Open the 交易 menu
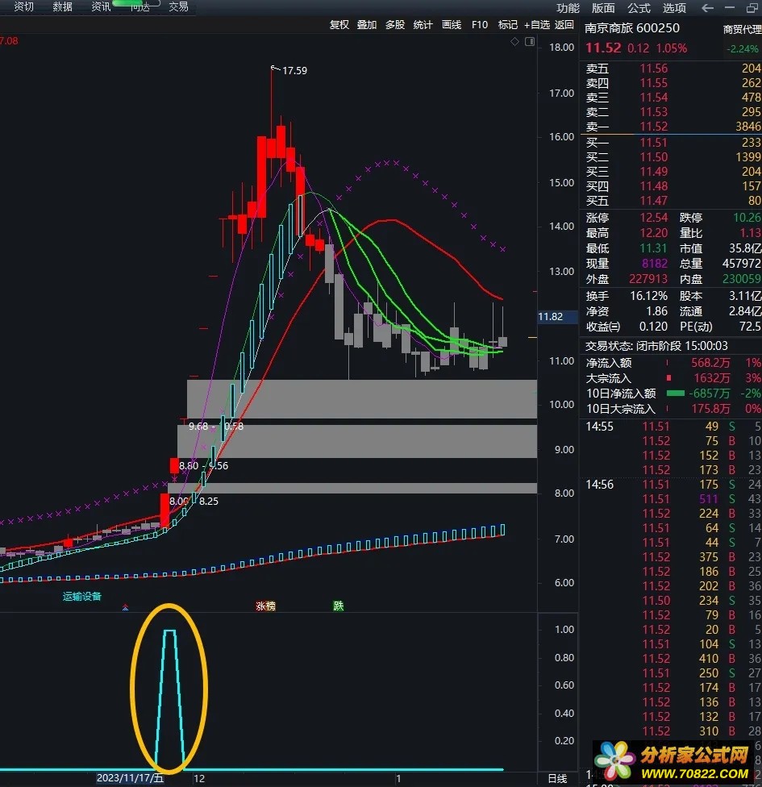762x787 pixels. [178, 6]
